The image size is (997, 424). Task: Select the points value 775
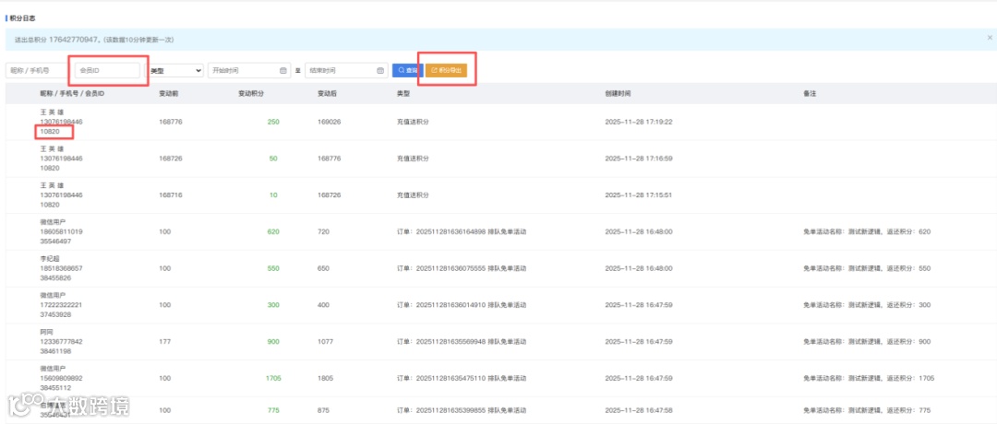tap(273, 411)
